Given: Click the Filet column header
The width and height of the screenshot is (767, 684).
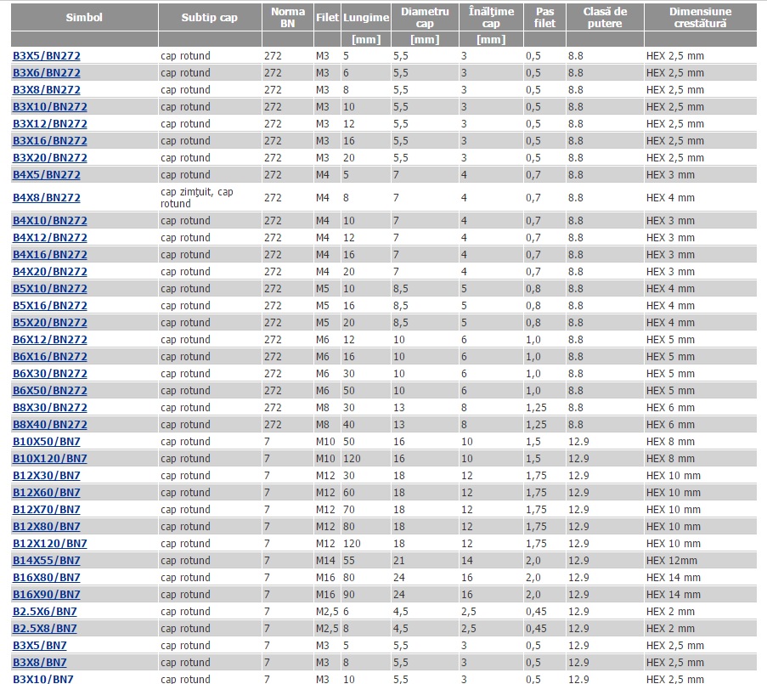Looking at the screenshot, I should [x=327, y=18].
